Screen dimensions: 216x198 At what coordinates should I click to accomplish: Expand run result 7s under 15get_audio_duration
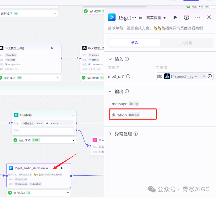pyautogui.click(x=68, y=193)
